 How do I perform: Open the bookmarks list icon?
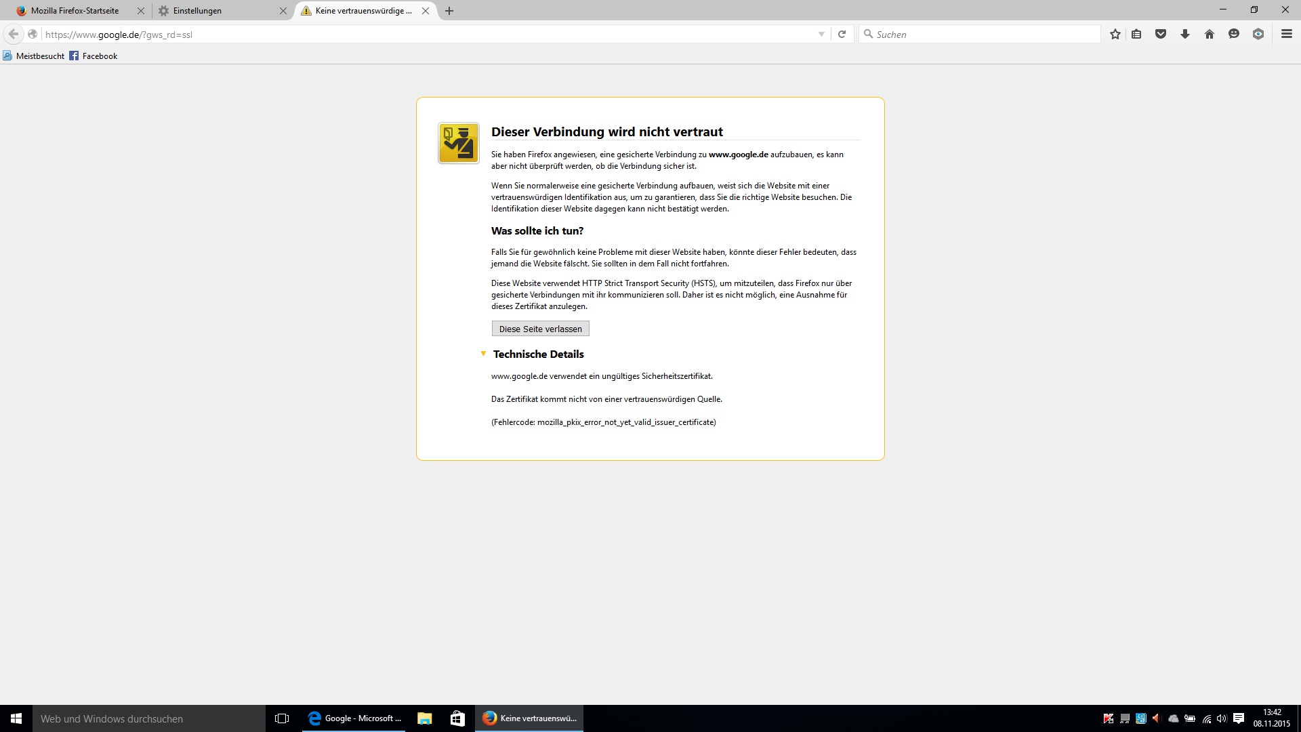[1136, 34]
